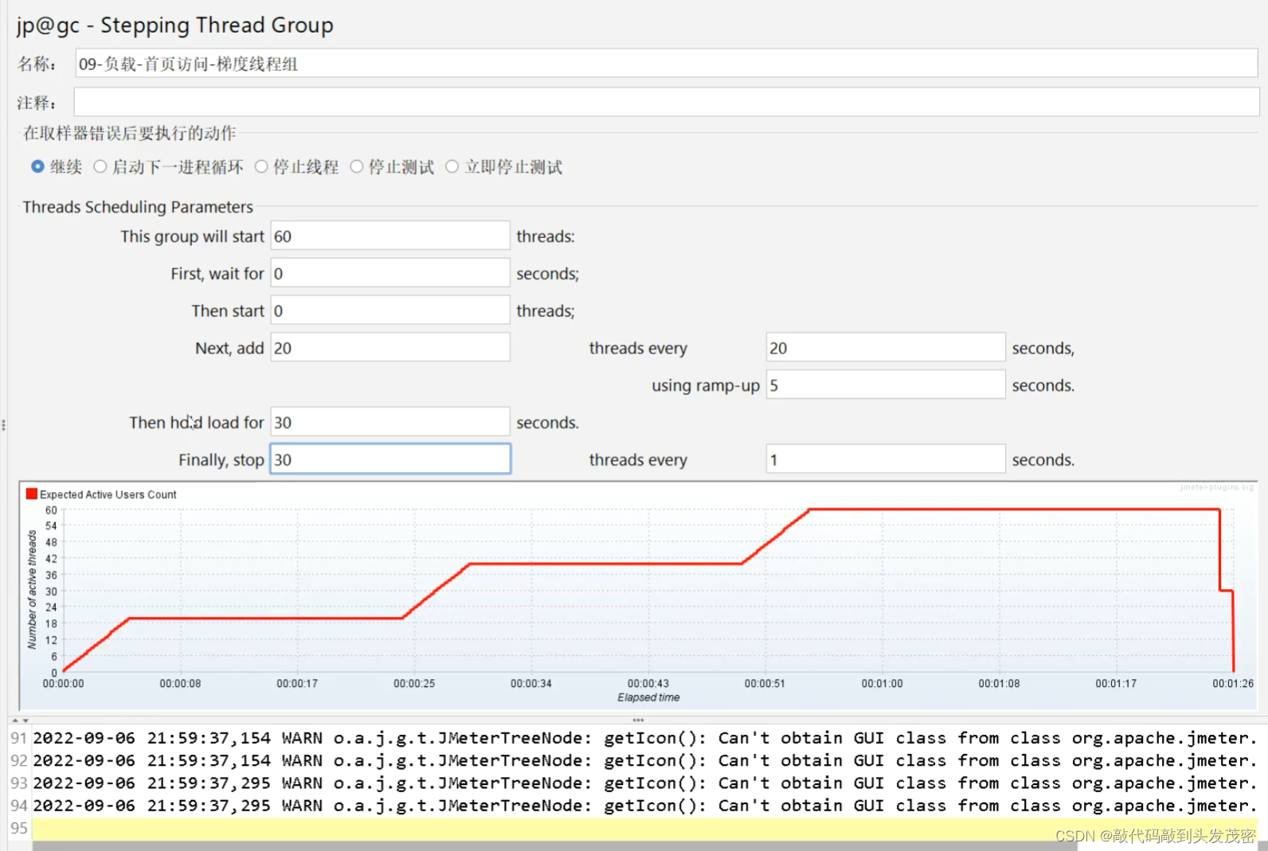Edit the 'Next, add' threads field
Viewport: 1268px width, 851px height.
pyautogui.click(x=390, y=348)
